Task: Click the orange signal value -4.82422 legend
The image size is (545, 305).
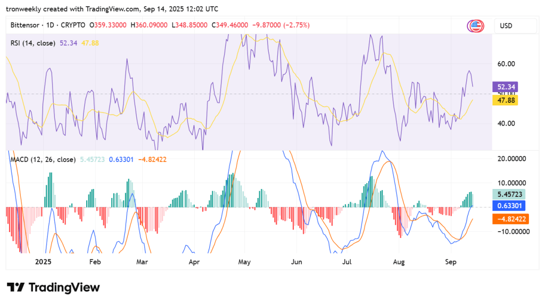Action: click(152, 160)
